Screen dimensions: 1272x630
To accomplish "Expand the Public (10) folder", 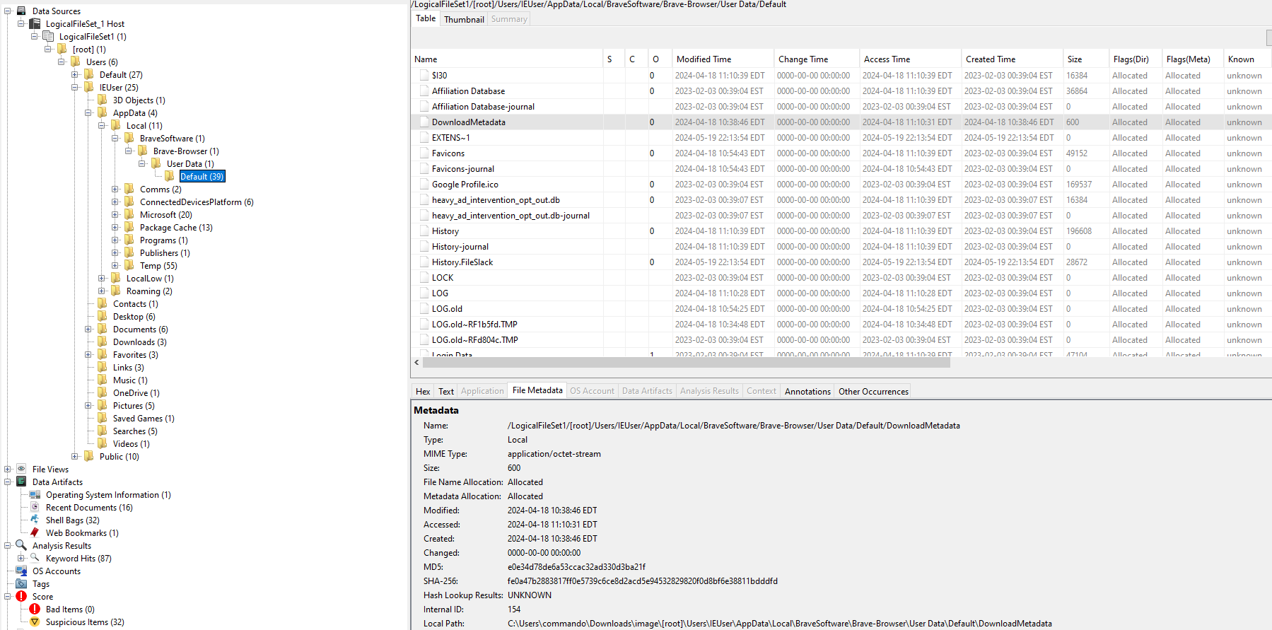I will click(x=75, y=456).
